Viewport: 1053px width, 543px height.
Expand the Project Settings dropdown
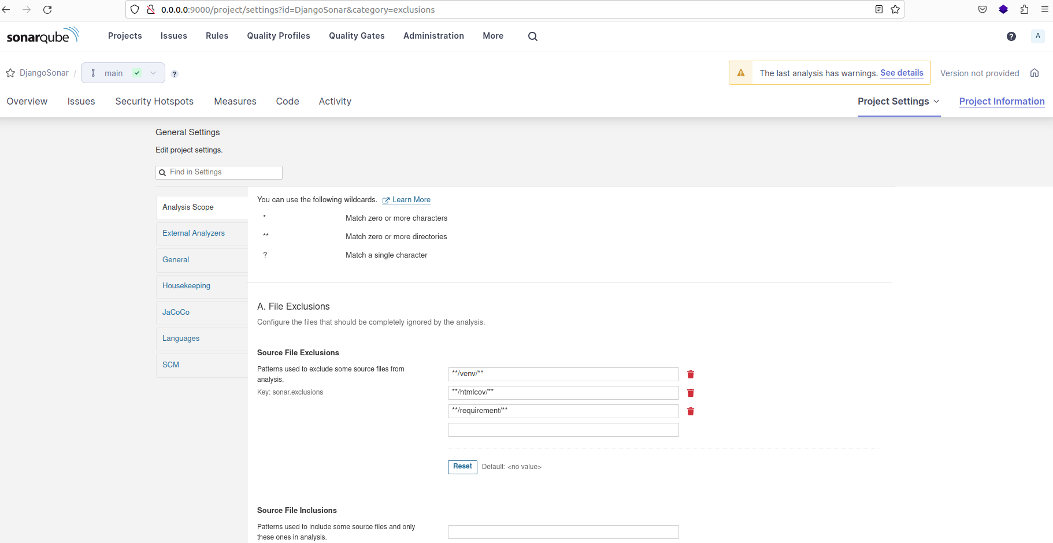pos(899,101)
